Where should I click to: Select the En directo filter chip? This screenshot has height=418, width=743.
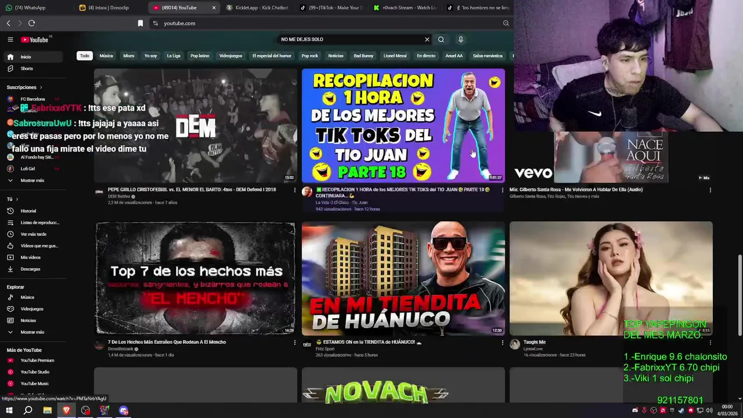tap(426, 56)
